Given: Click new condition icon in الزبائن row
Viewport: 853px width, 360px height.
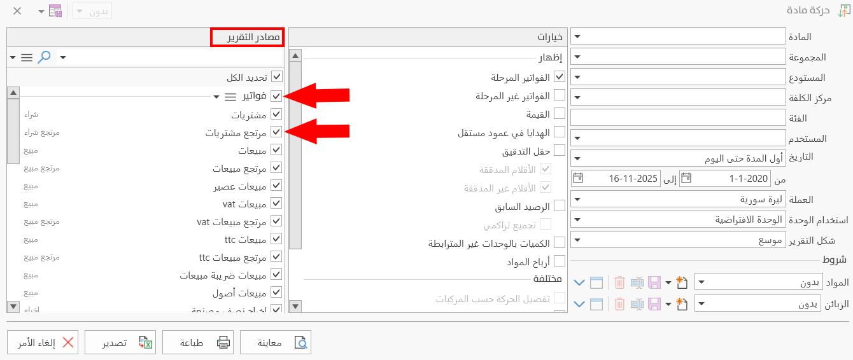Looking at the screenshot, I should tap(682, 304).
